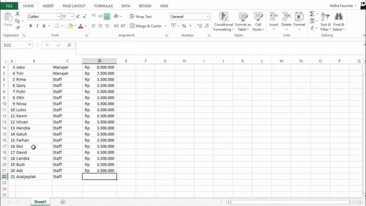The image size is (366, 206).
Task: Select the Format Painter brush
Action: [18, 28]
